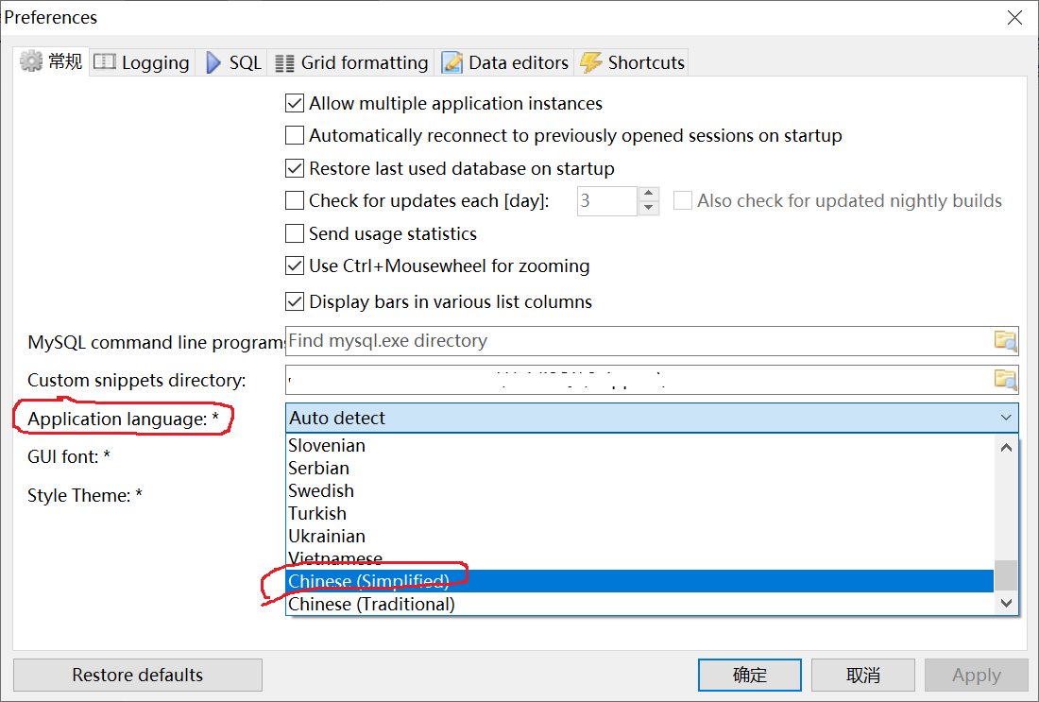This screenshot has width=1039, height=702.
Task: Click the language list scrollbar thumb
Action: pos(1006,574)
